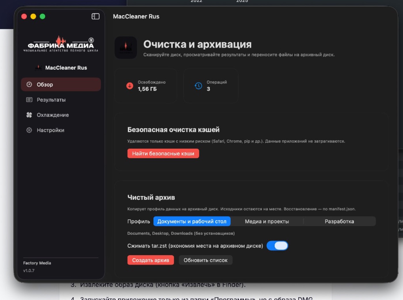Maximize the window with the green button
The height and width of the screenshot is (300, 403).
(43, 16)
